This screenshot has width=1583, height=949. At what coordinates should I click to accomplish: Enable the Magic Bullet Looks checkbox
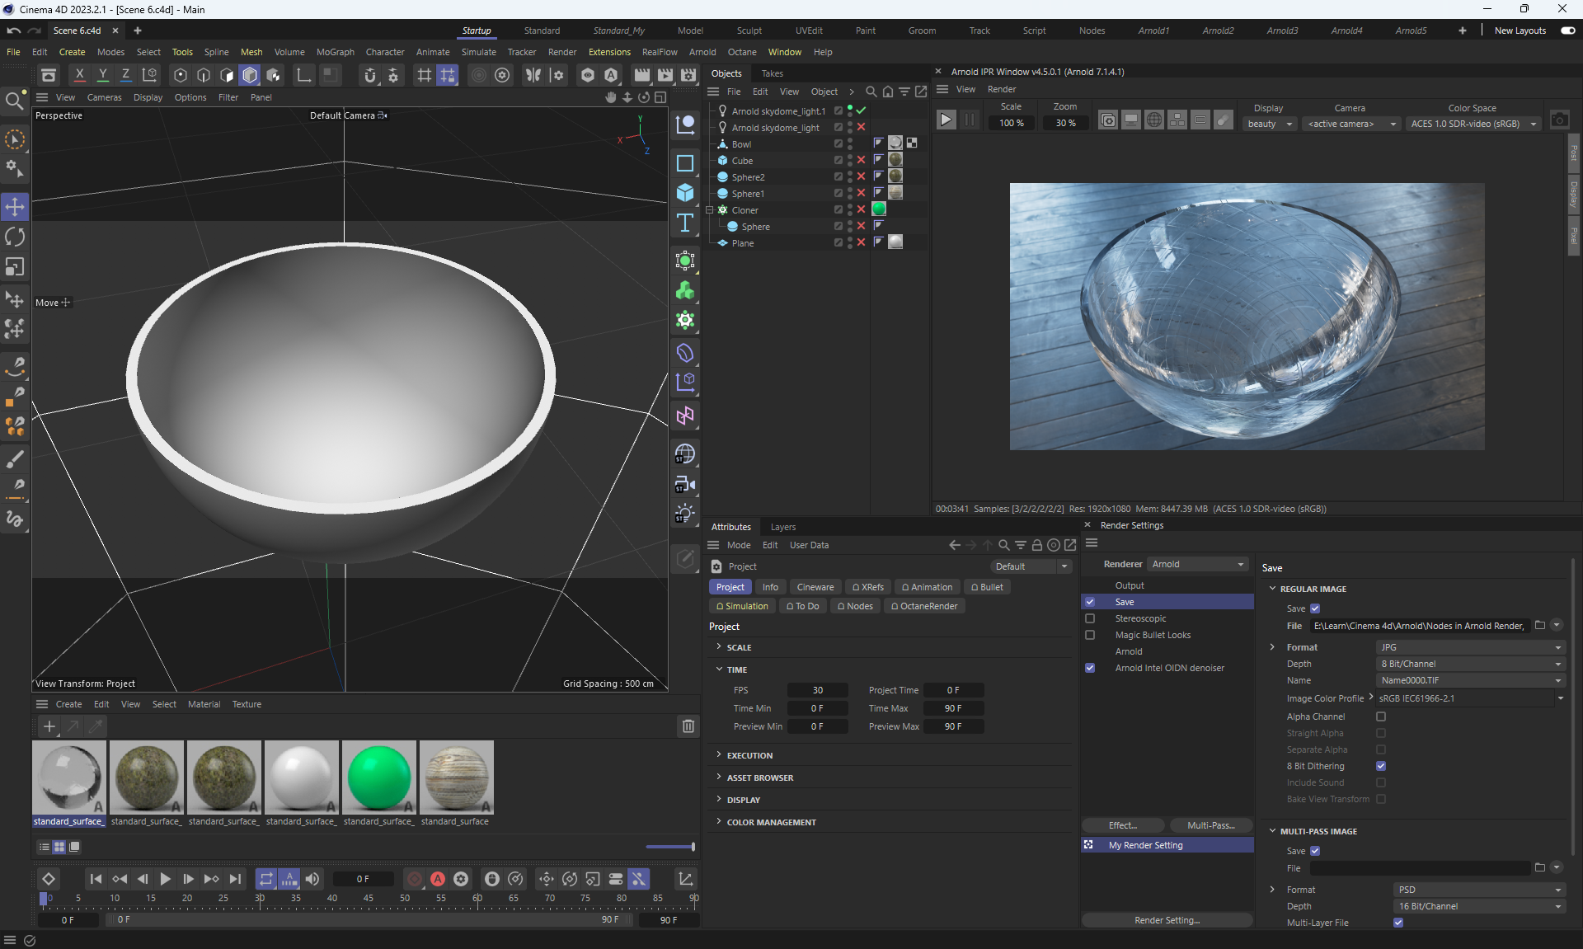(x=1090, y=635)
